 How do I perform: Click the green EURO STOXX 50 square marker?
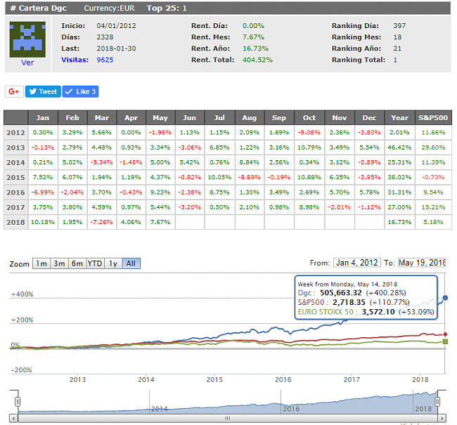[x=445, y=341]
